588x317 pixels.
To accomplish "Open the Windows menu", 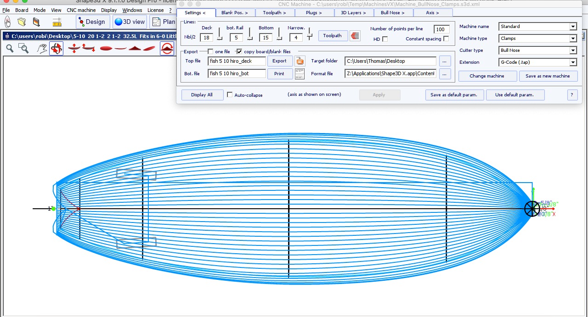I will tap(132, 10).
